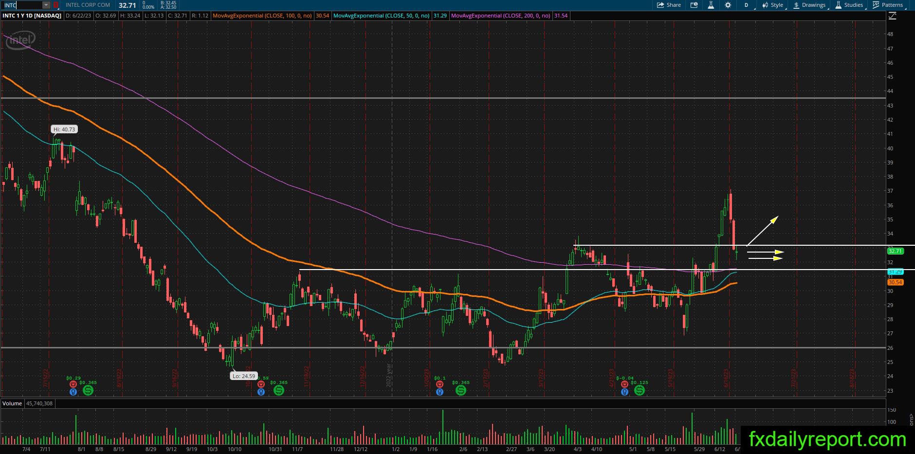Click the lightbulb icon under $-0.04 earnings
915x454 pixels.
[x=624, y=391]
